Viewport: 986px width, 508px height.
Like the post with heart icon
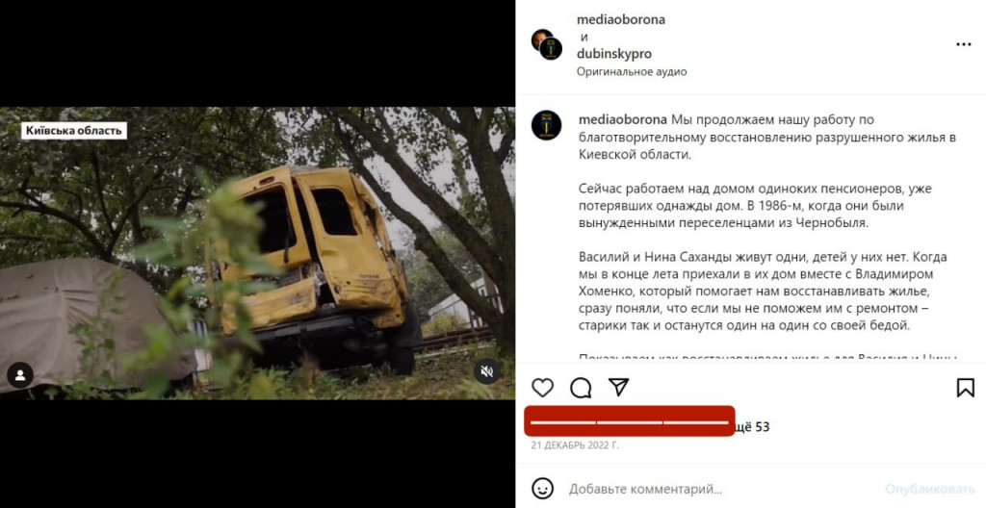[542, 388]
